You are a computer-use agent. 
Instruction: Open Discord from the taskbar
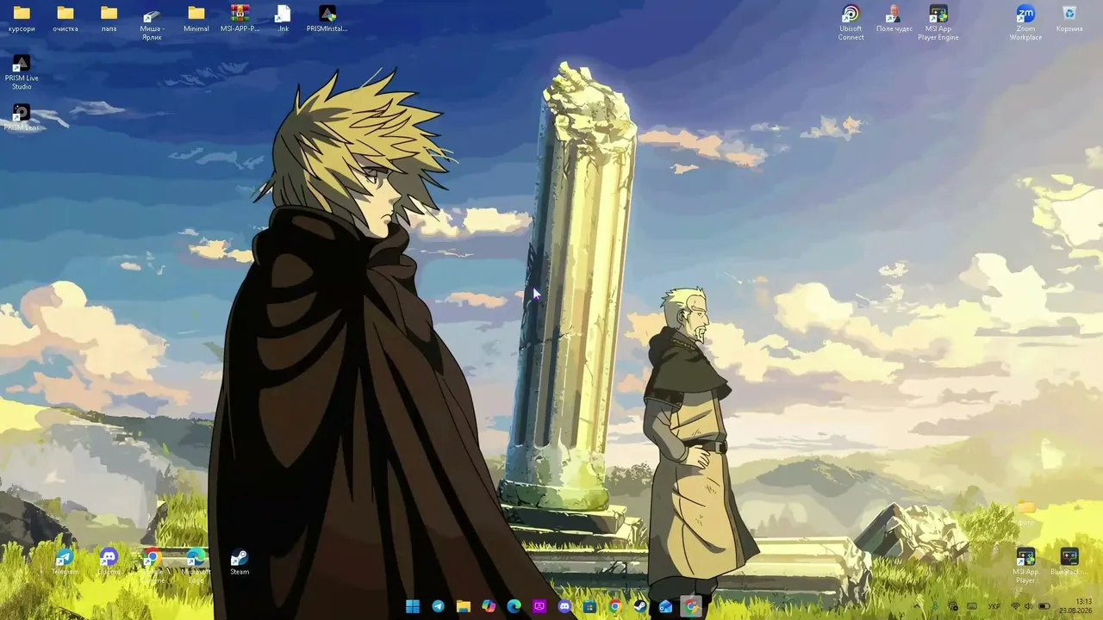[564, 606]
